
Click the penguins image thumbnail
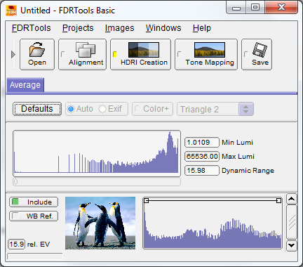[x=100, y=223]
